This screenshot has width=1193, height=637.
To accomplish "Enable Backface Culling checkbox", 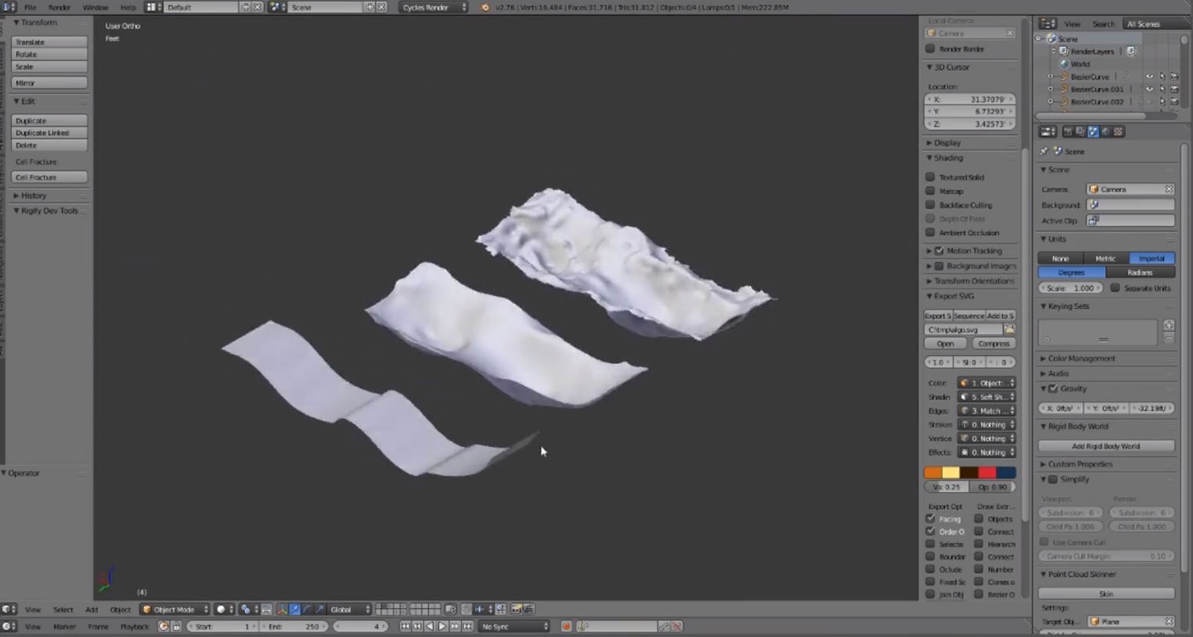I will point(931,205).
